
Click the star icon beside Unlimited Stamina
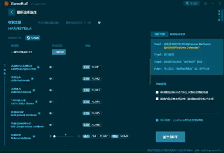click(34, 90)
